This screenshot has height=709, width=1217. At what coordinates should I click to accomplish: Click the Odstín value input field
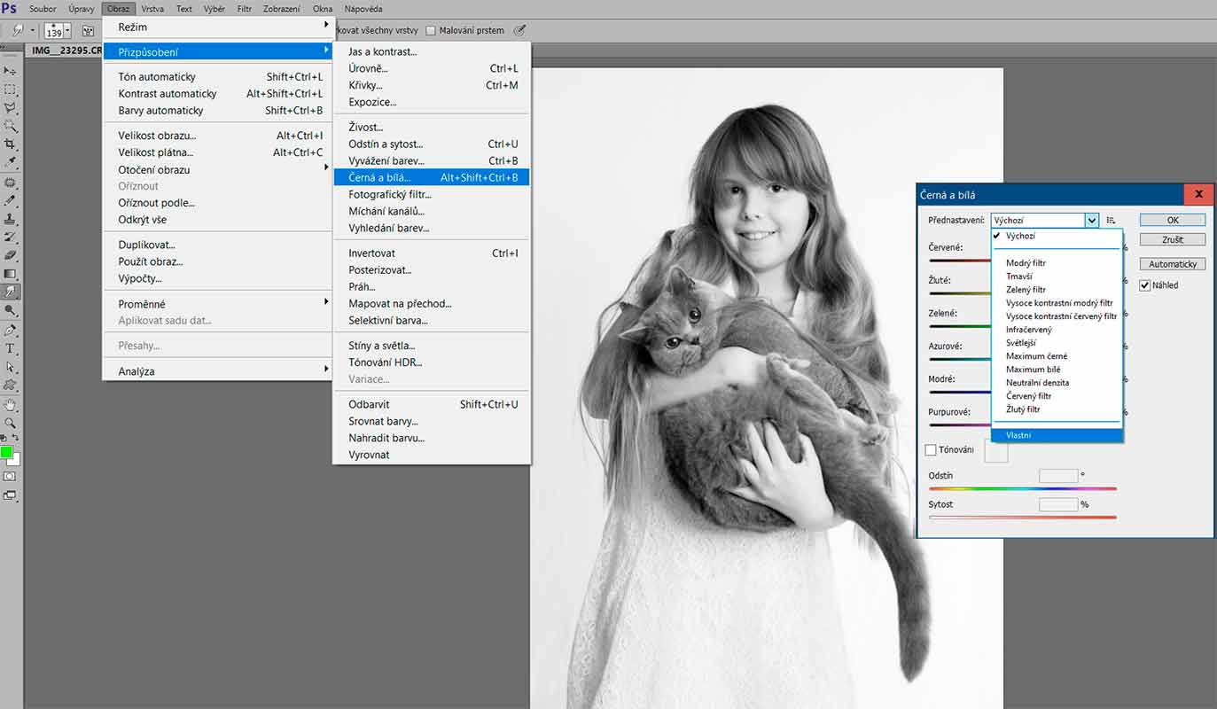(1057, 476)
